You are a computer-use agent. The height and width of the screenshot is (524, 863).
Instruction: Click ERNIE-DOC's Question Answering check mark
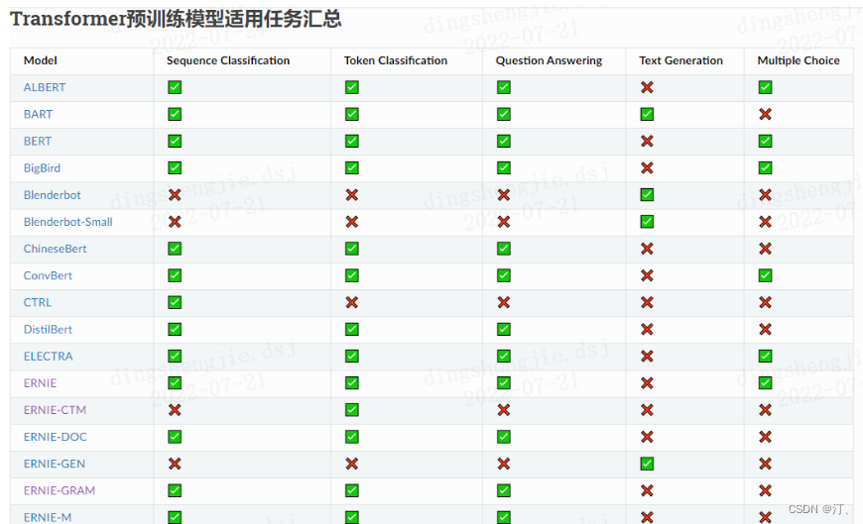pos(504,437)
